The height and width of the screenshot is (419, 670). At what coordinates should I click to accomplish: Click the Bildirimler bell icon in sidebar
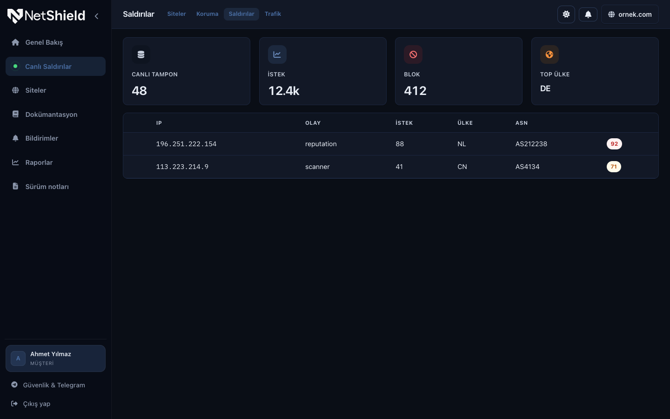coord(15,138)
